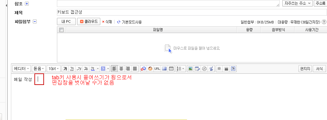Open the 자주쓰는 주소 dropdown
This screenshot has width=327, height=120.
coord(297,3)
